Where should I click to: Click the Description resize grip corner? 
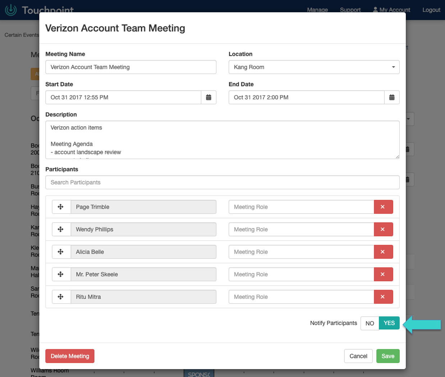397,156
